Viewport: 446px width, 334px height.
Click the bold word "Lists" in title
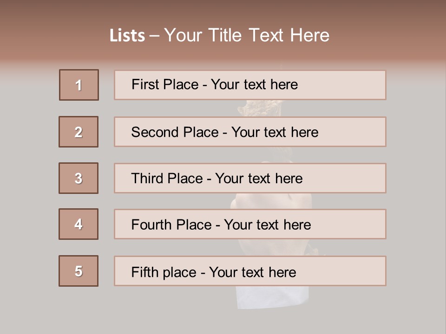click(127, 36)
